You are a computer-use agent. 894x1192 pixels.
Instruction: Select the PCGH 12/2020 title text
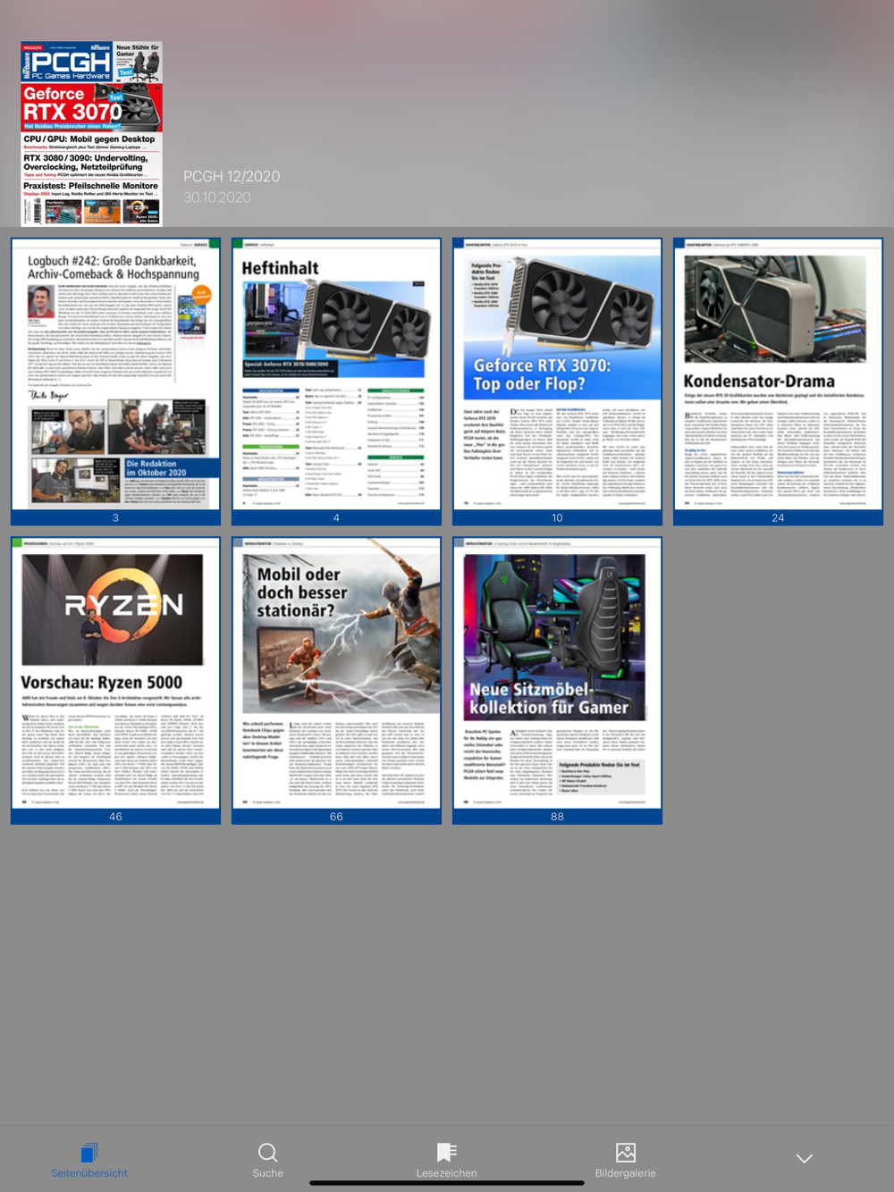232,177
